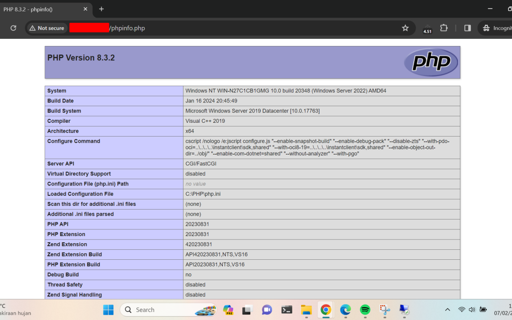Check battery status via the tray icon

(483, 309)
